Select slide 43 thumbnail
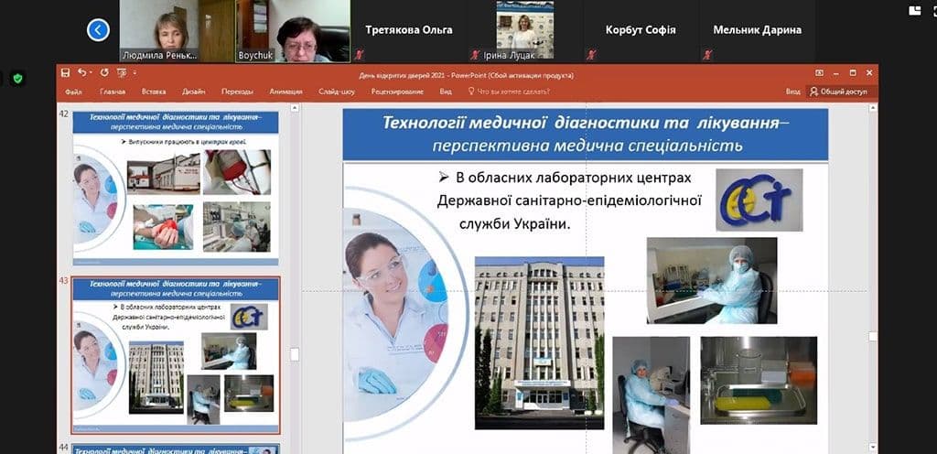The image size is (937, 454). point(176,355)
